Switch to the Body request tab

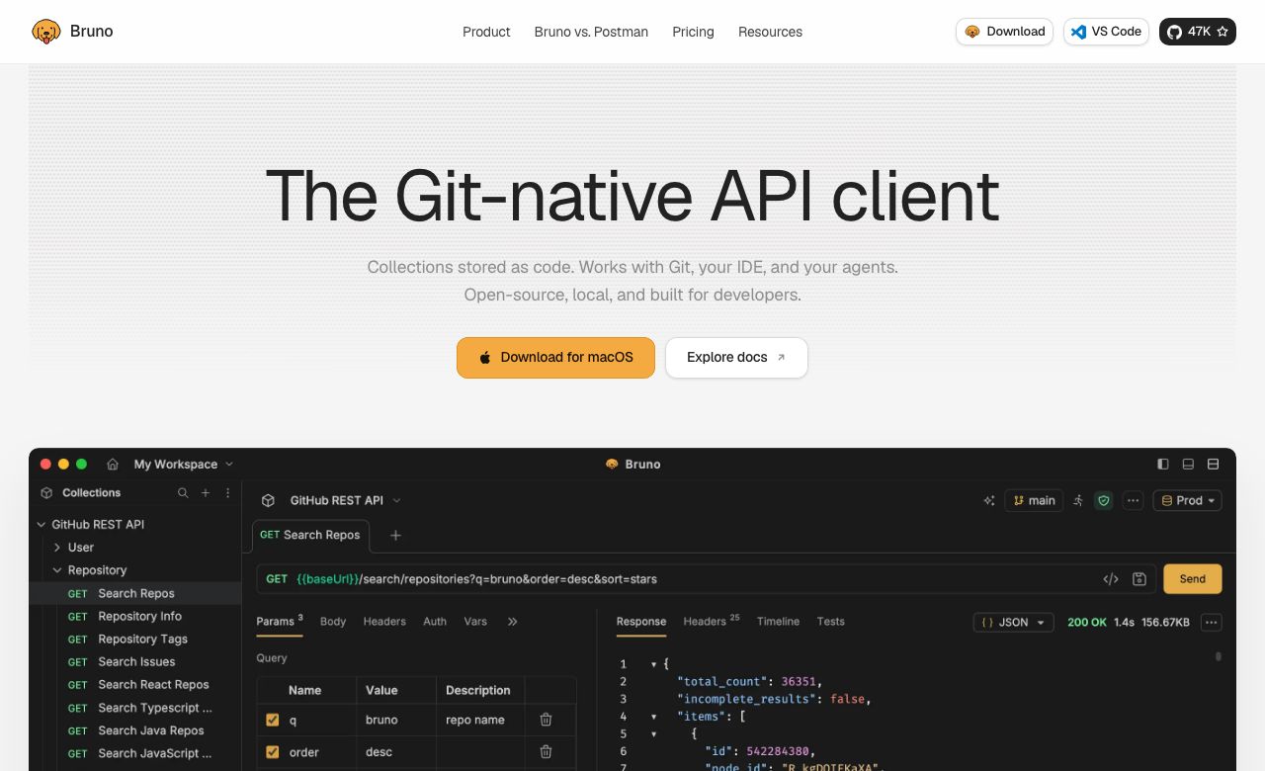pyautogui.click(x=333, y=622)
